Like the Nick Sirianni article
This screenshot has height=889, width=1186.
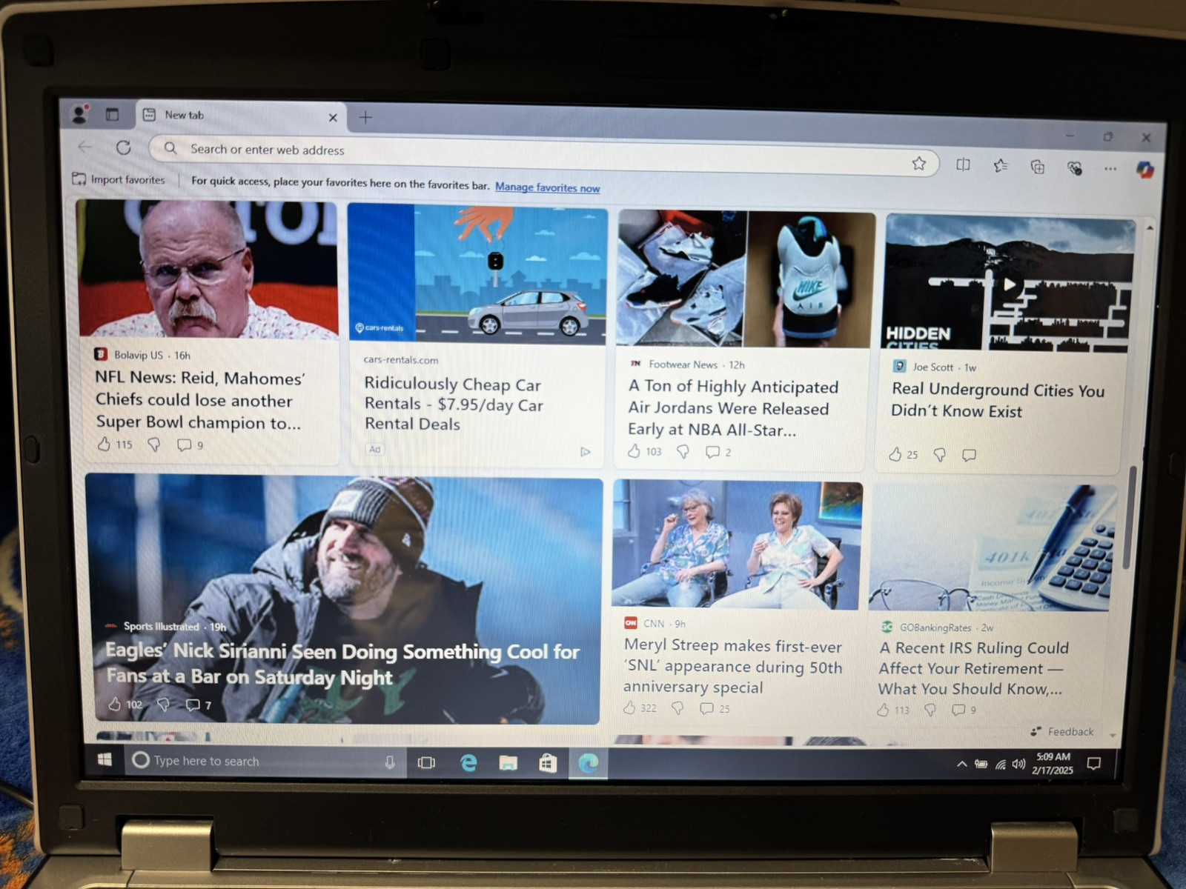point(115,704)
